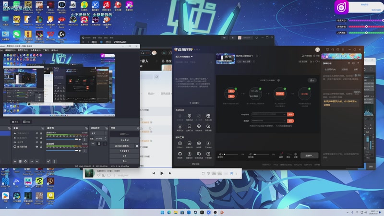
Task: Add a scene transition with the plus icon
Action: click(x=93, y=144)
